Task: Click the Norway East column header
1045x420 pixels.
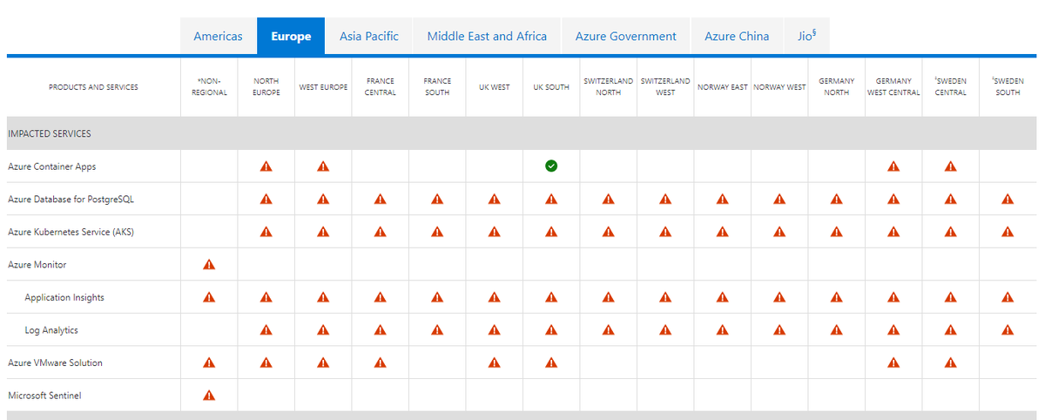Action: click(723, 87)
